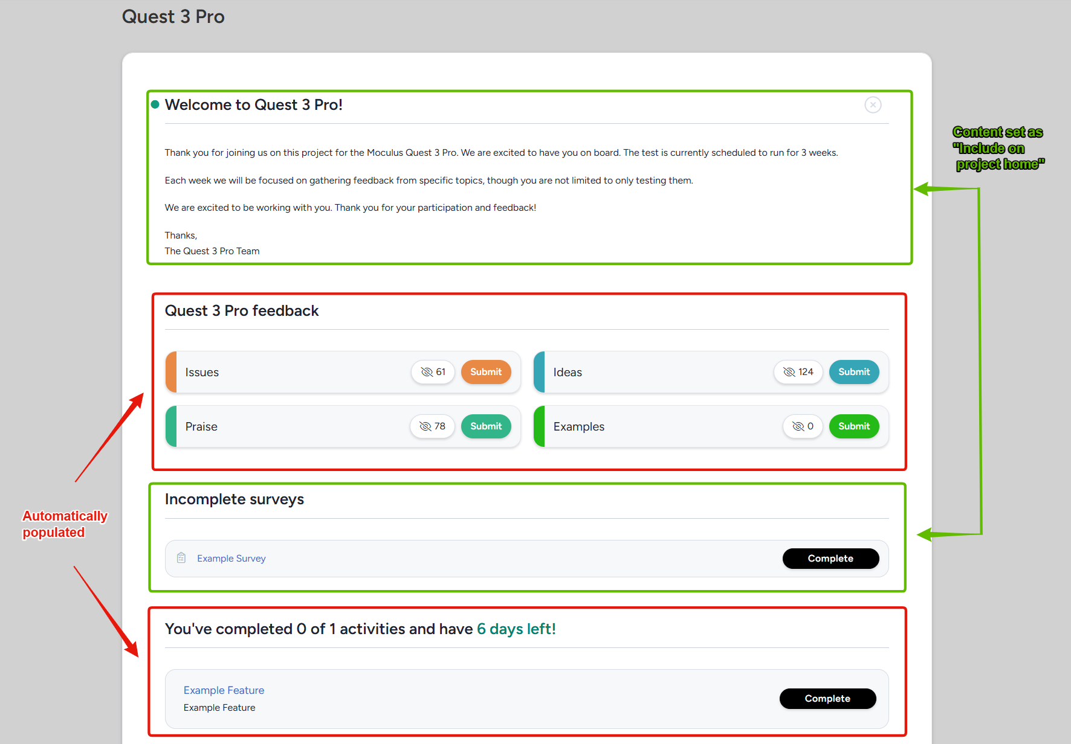This screenshot has width=1071, height=744.
Task: Complete the Example Survey
Action: point(830,559)
